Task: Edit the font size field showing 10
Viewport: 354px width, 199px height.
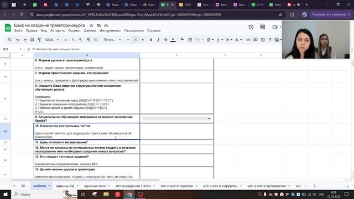Action: click(x=135, y=40)
